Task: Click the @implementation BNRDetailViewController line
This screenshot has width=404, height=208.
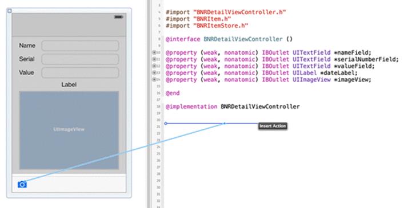Action: [233, 107]
